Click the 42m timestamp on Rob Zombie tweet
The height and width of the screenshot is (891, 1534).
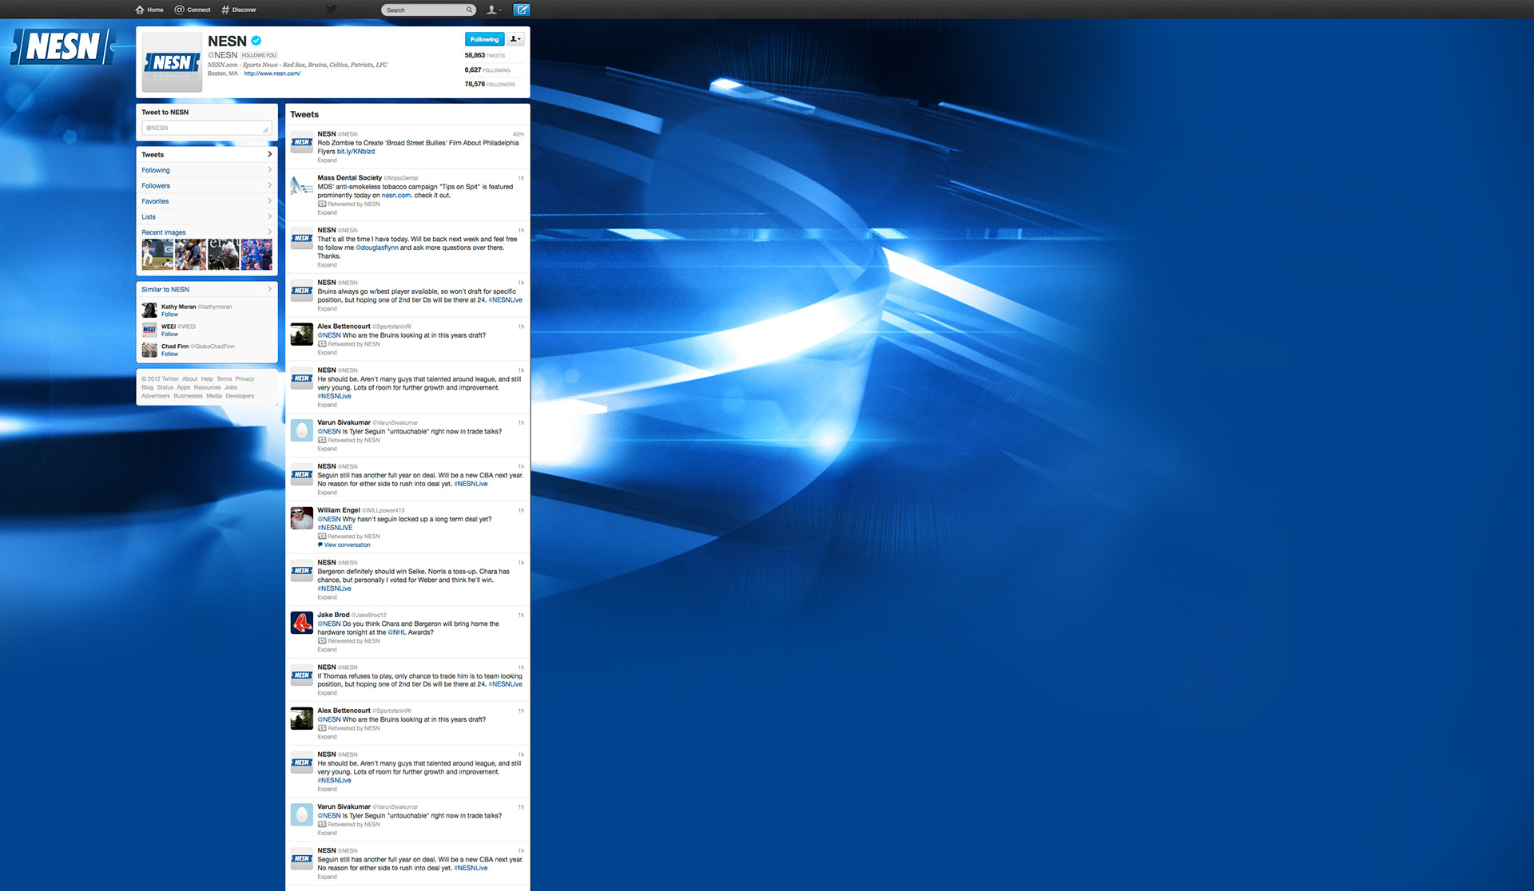point(519,134)
